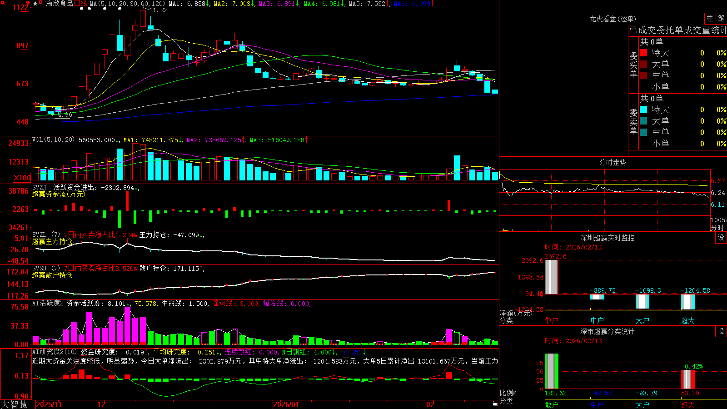Viewport: 727px width, 409px height.
Task: Click the red gear icon beside the star
Action: coord(41,3)
